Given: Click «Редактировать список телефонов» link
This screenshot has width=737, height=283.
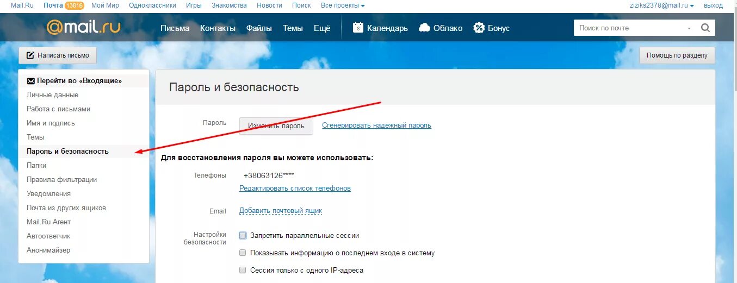Looking at the screenshot, I should [295, 188].
